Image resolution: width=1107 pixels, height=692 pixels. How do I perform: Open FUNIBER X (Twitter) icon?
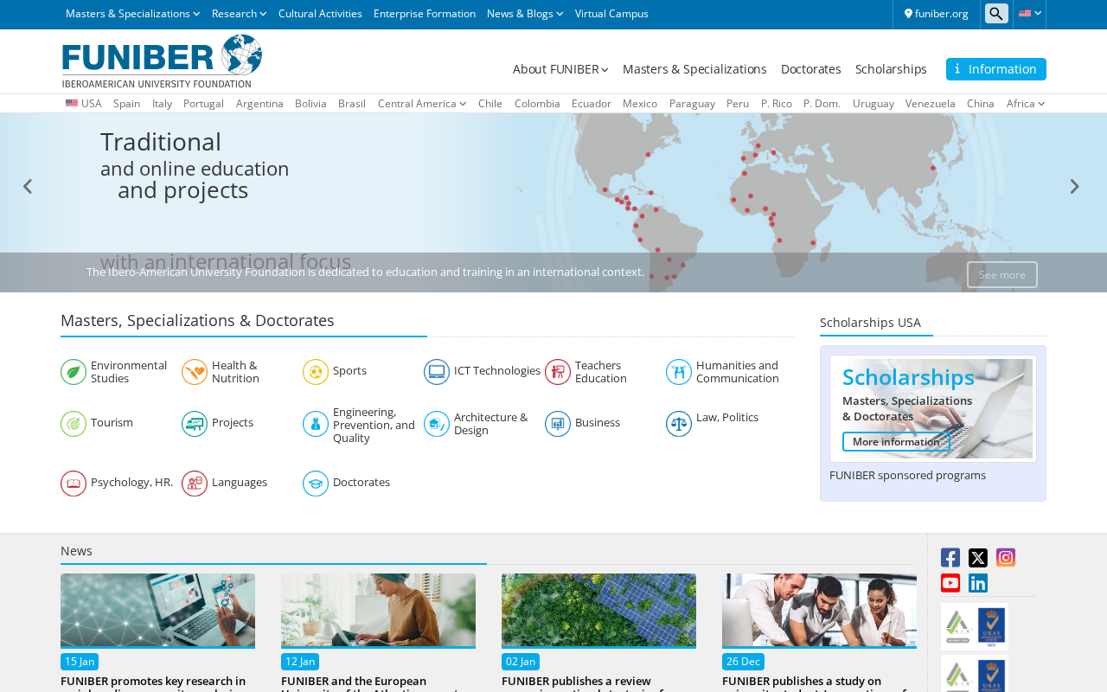(978, 558)
